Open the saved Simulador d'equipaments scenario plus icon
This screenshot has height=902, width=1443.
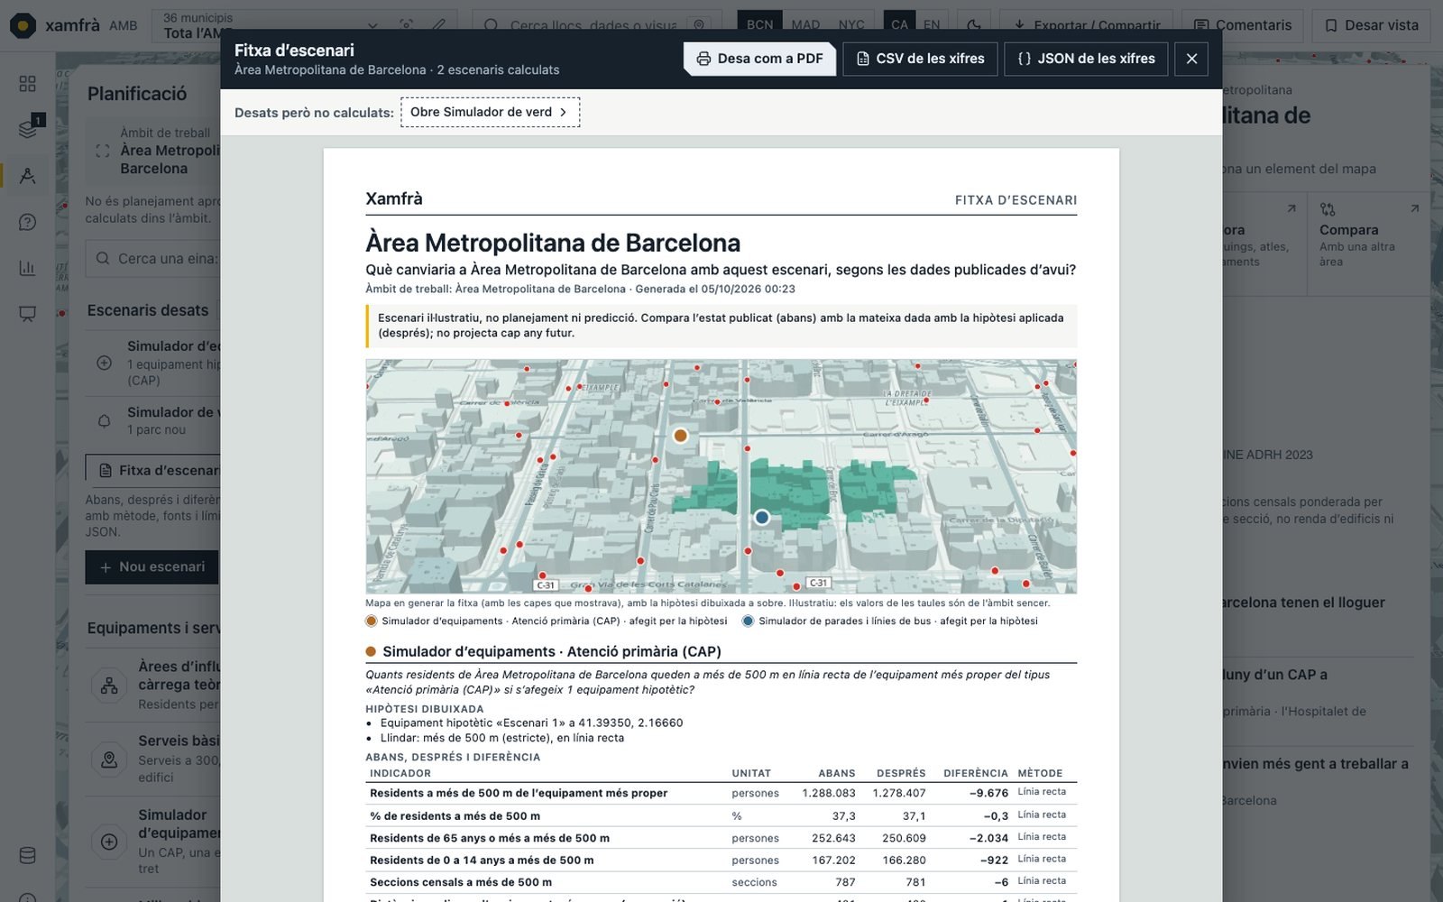(105, 363)
